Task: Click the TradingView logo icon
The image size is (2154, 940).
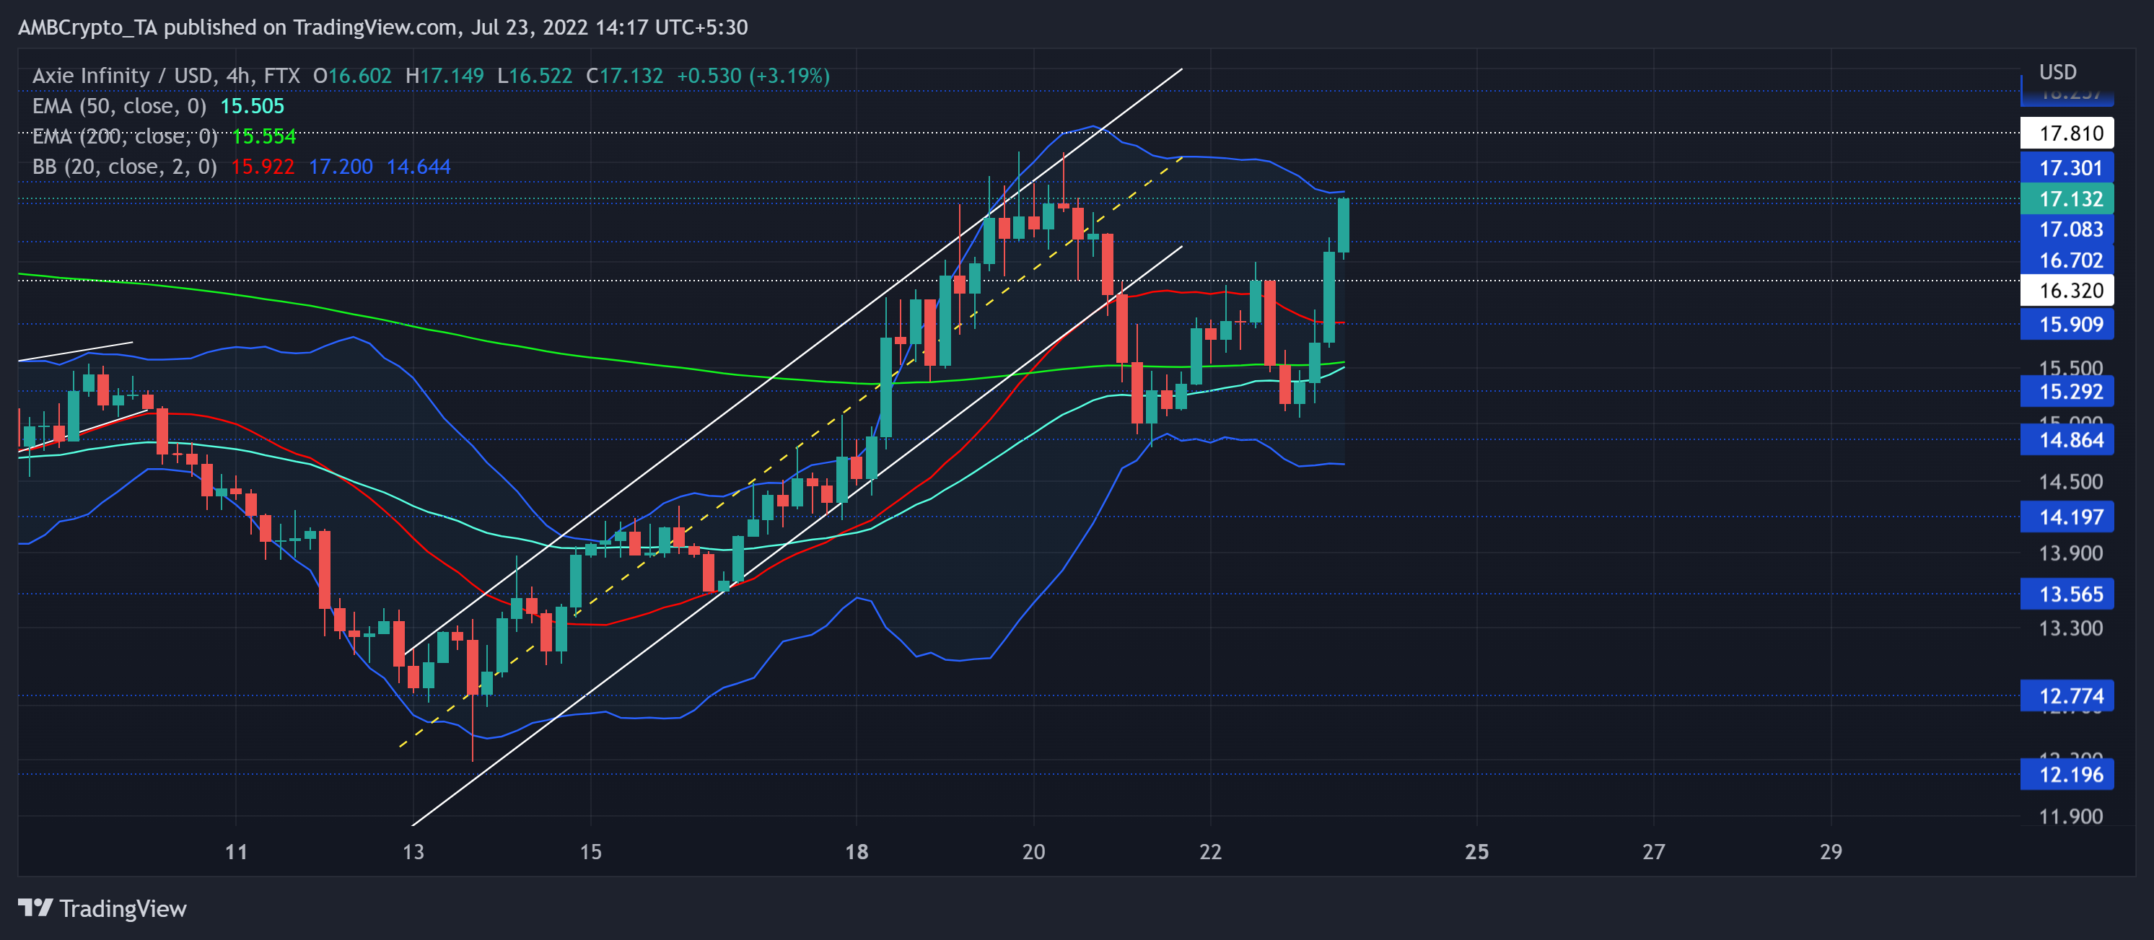Action: (x=35, y=908)
